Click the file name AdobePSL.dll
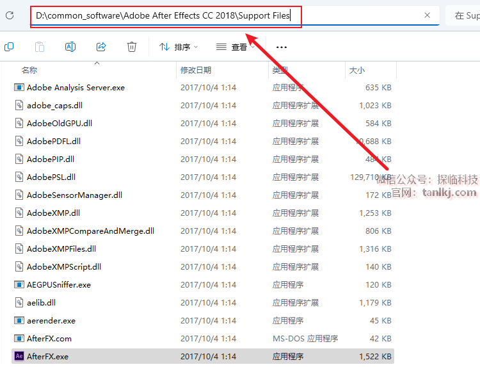Screen dimensions: 480x367 point(51,177)
